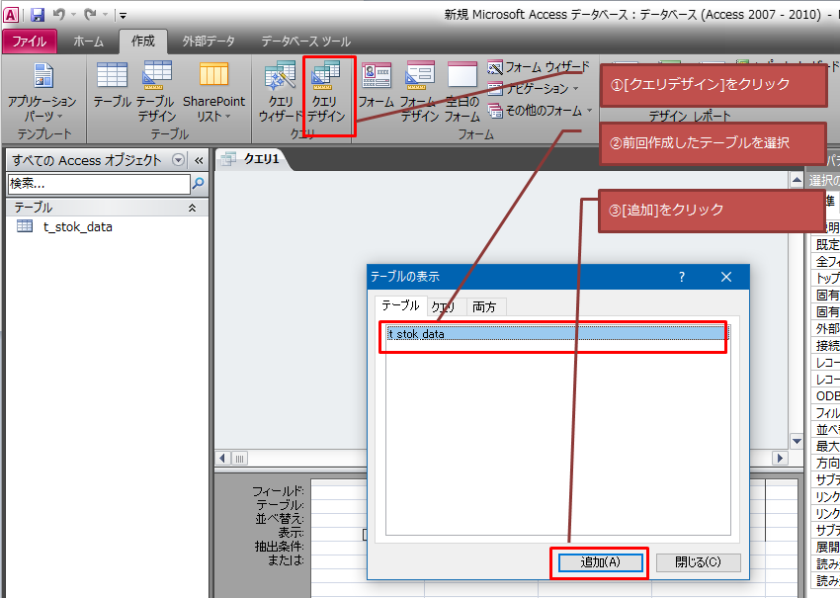840x598 pixels.
Task: Open the データベース ツール ribbon tab
Action: point(306,42)
